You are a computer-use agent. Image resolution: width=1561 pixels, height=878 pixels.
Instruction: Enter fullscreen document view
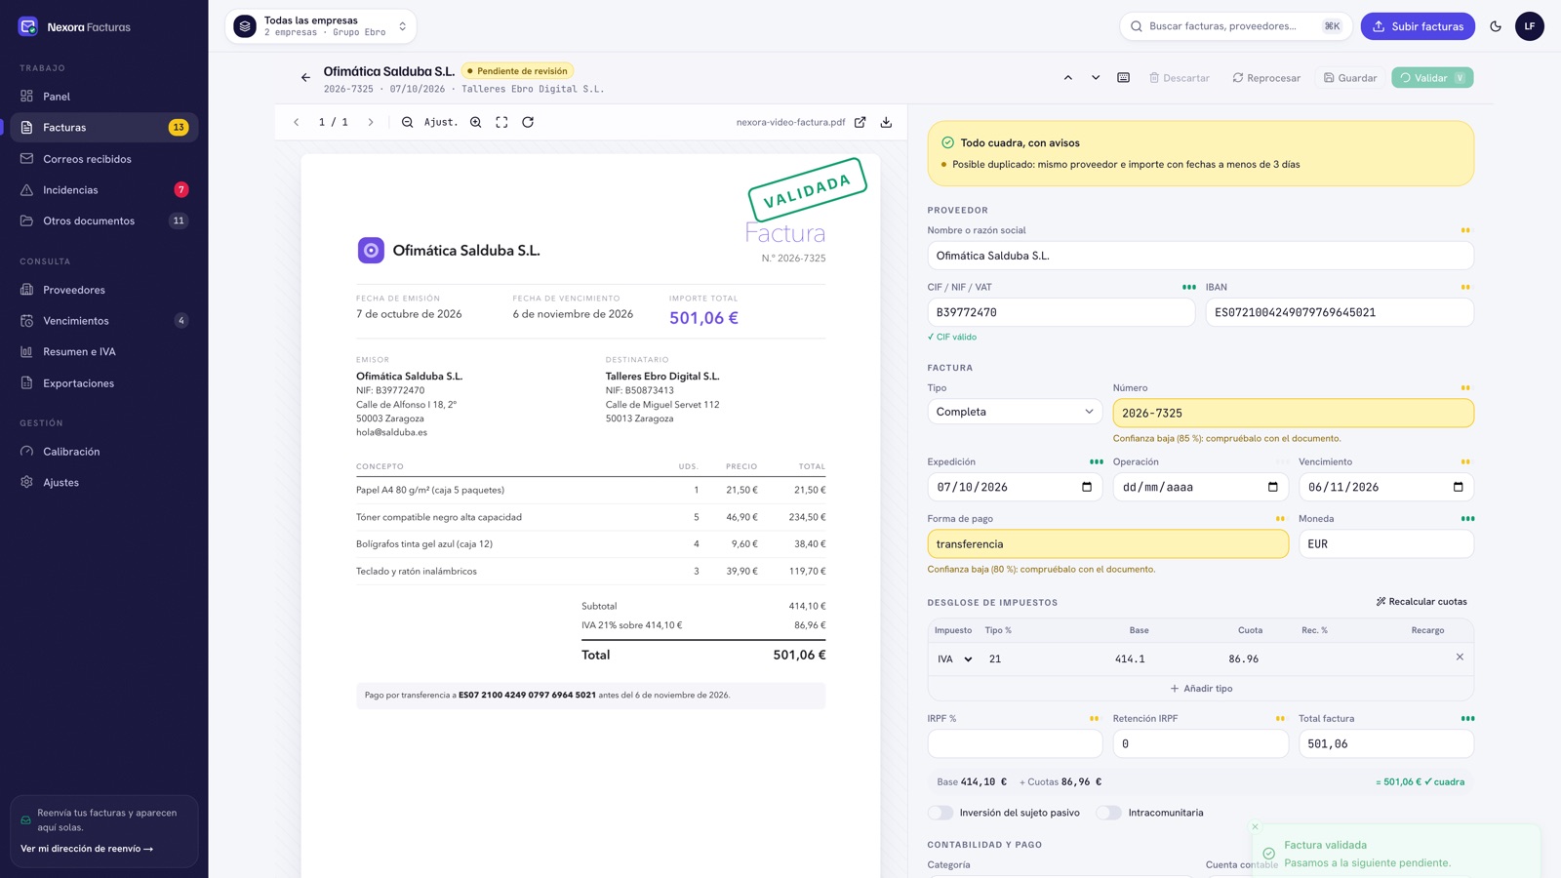point(501,122)
